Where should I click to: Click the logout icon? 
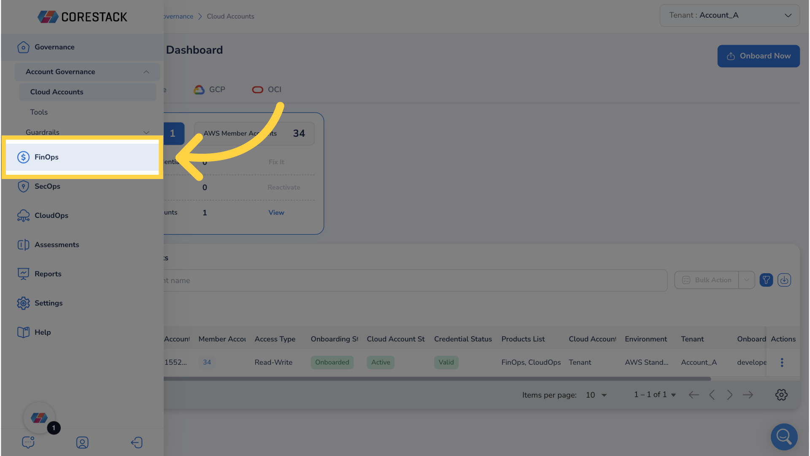click(137, 442)
